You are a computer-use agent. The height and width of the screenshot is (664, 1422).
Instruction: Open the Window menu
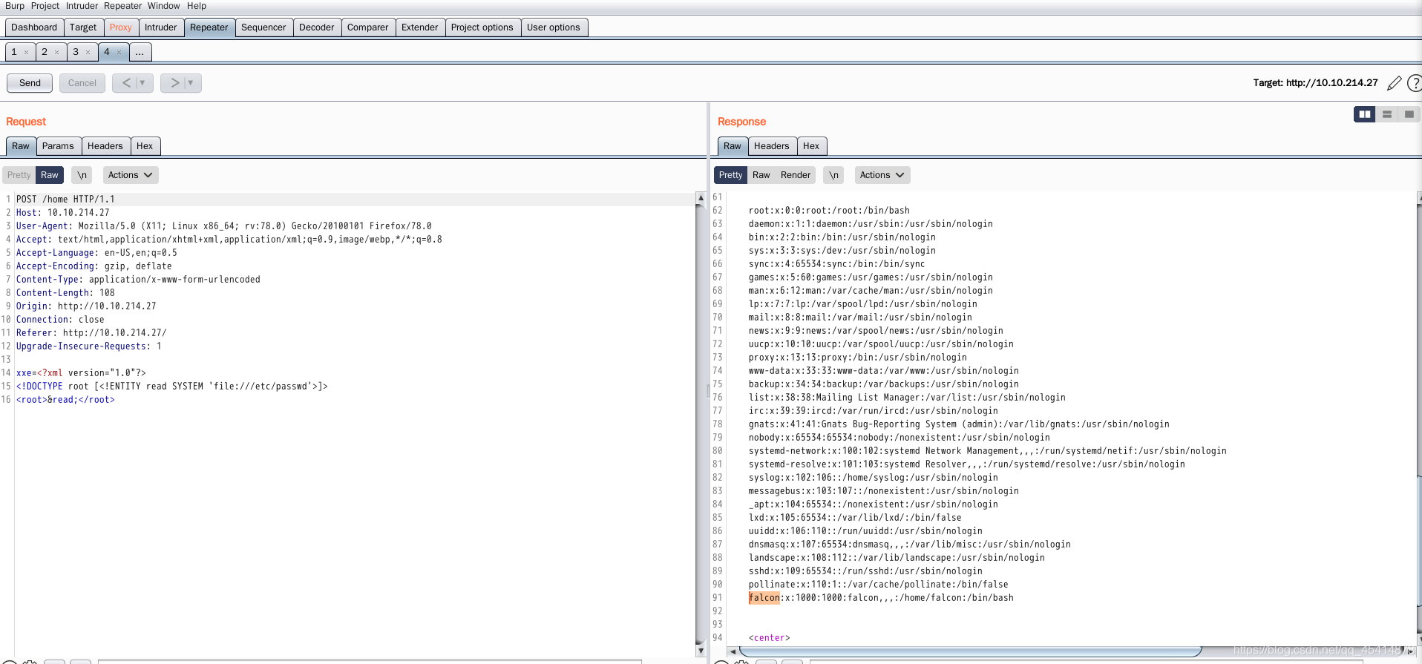point(163,6)
